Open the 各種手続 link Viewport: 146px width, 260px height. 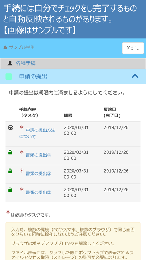tap(26, 64)
